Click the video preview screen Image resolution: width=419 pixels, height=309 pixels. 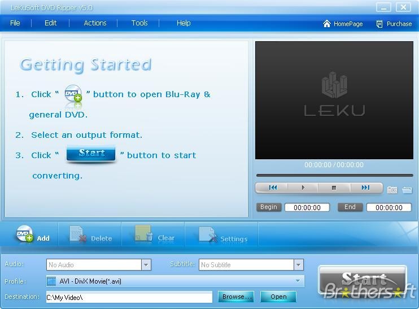334,100
